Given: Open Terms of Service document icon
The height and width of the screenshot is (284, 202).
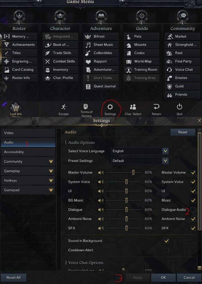Looking at the screenshot, I should (86, 106).
